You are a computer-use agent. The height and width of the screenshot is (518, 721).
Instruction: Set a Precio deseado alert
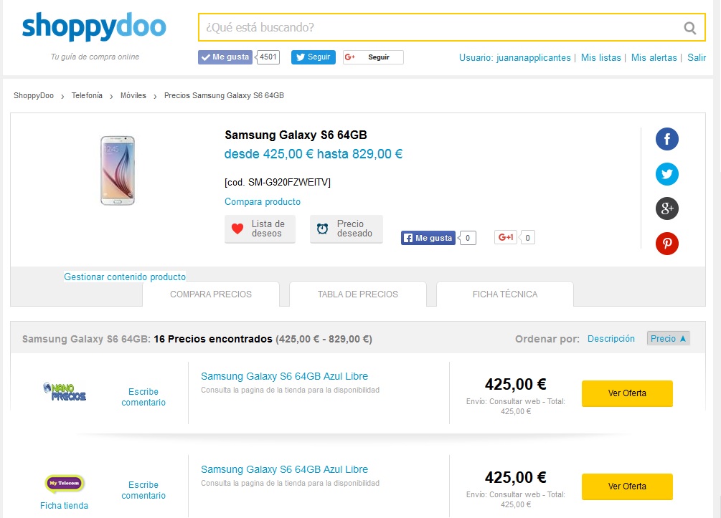pos(347,229)
